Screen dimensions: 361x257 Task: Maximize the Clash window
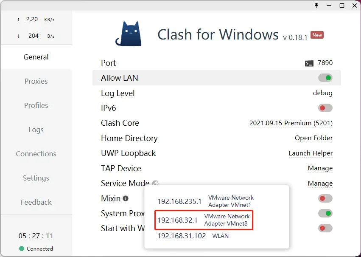[342, 6]
